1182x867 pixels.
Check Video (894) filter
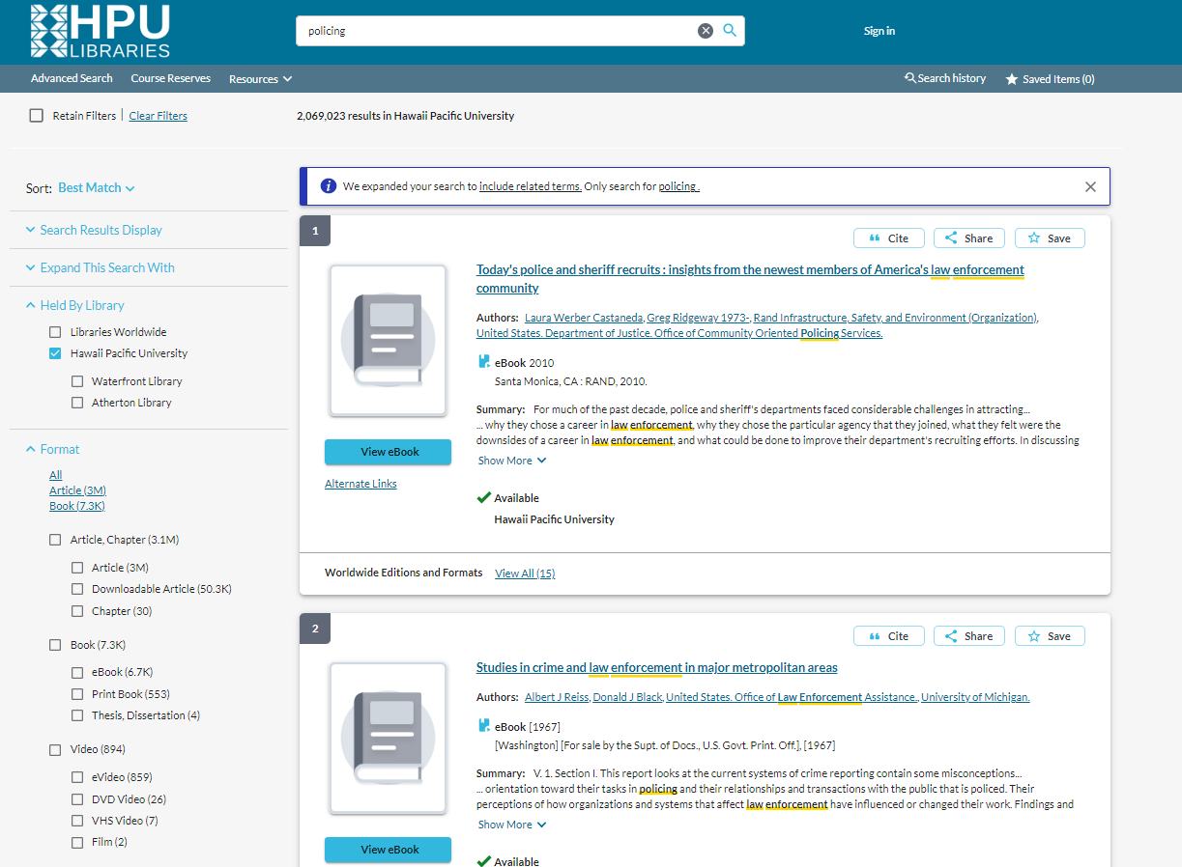click(55, 749)
